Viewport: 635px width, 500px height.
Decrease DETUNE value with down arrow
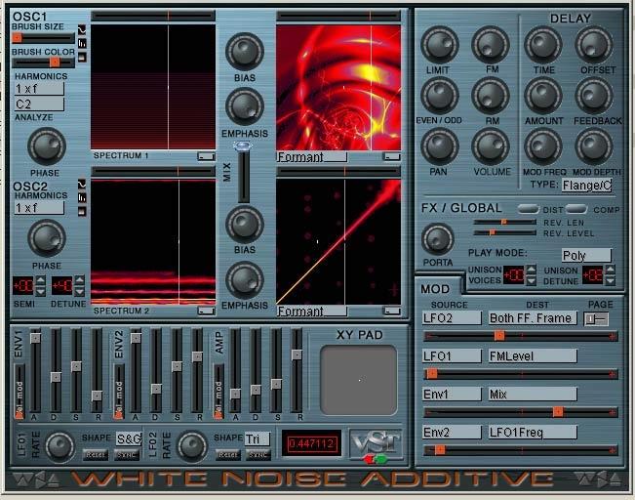79,291
